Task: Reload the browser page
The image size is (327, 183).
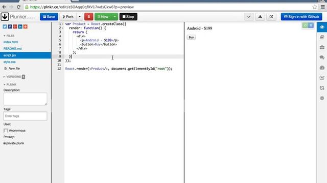Action: click(x=18, y=7)
